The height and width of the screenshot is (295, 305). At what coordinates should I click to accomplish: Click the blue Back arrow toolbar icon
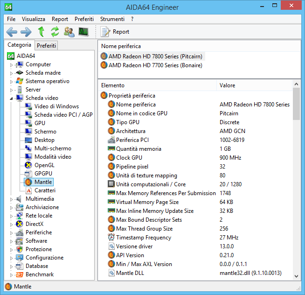[12, 32]
